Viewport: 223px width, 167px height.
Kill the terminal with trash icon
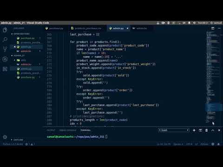(x=206, y=130)
